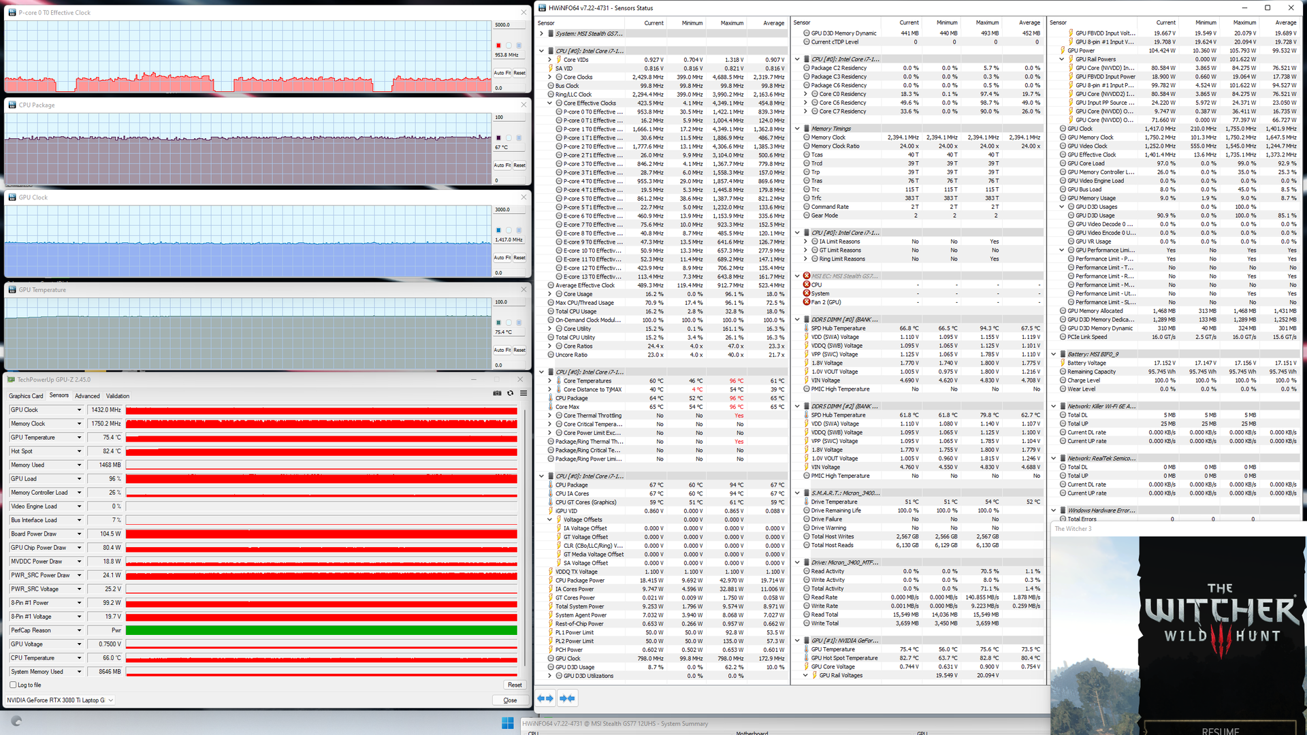This screenshot has height=735, width=1307.
Task: Click Auto Fit in P-core 0 graph window
Action: [x=502, y=73]
